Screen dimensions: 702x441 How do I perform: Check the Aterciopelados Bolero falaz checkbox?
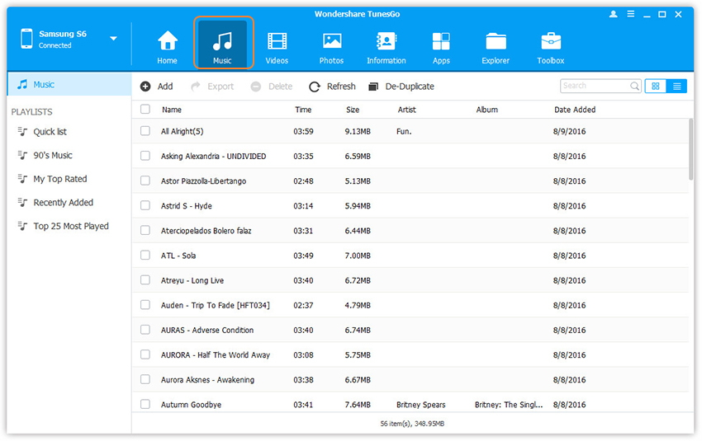pyautogui.click(x=145, y=230)
